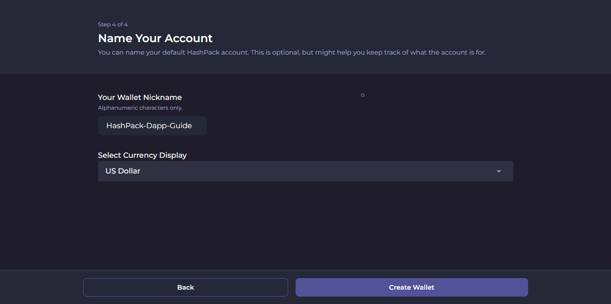
Task: Click the 'Name Your Account' heading
Action: 155,38
